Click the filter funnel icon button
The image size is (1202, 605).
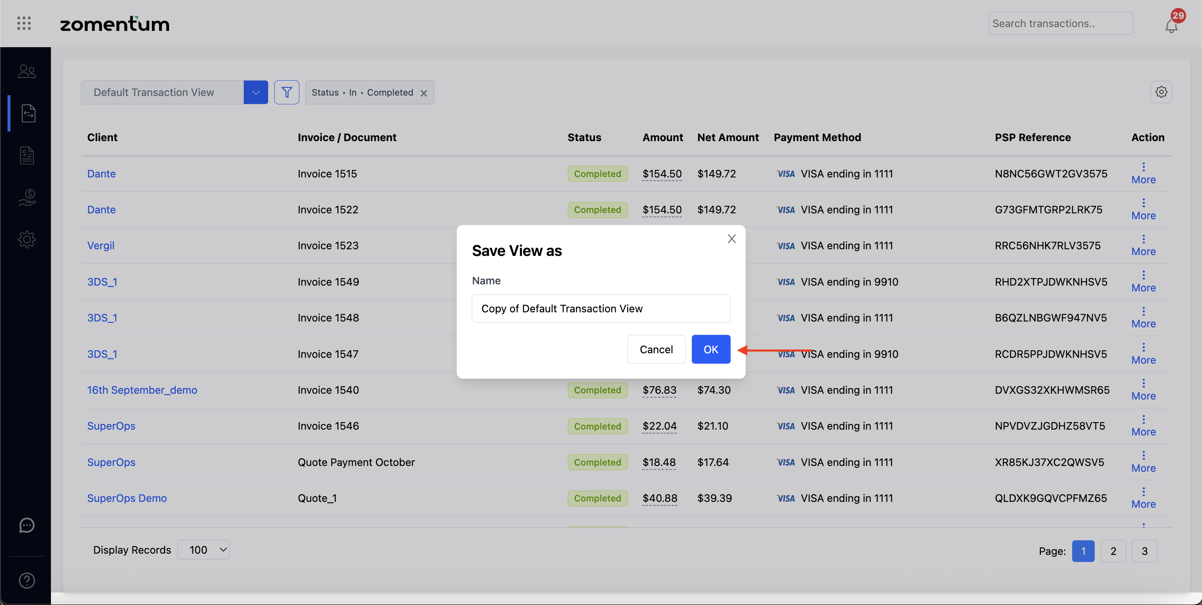[x=286, y=92]
